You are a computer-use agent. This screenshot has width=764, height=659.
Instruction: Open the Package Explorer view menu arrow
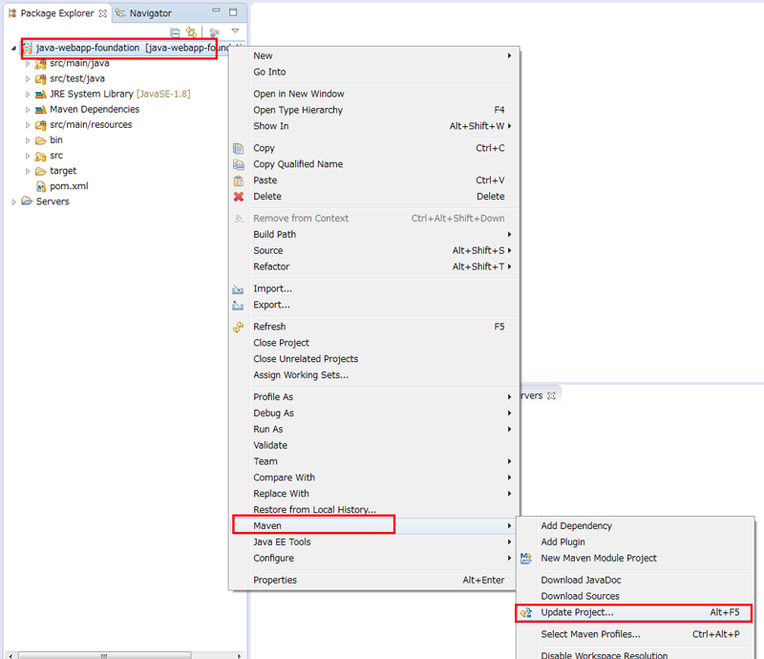pos(235,32)
